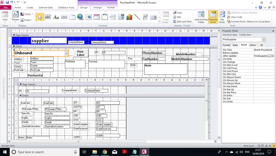276x156 pixels.
Task: Click the On Dbl Click property row
Action: pyautogui.click(x=248, y=74)
